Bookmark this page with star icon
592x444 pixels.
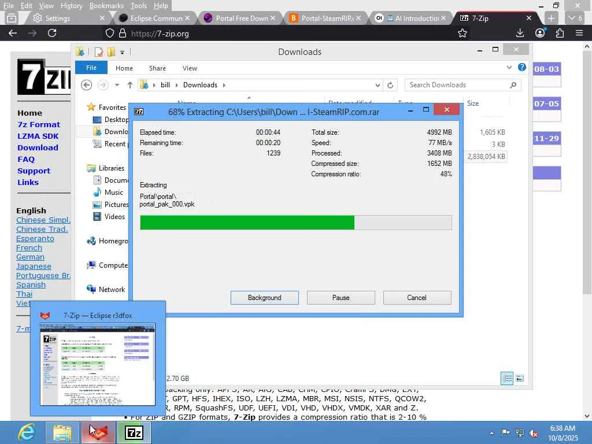point(462,33)
